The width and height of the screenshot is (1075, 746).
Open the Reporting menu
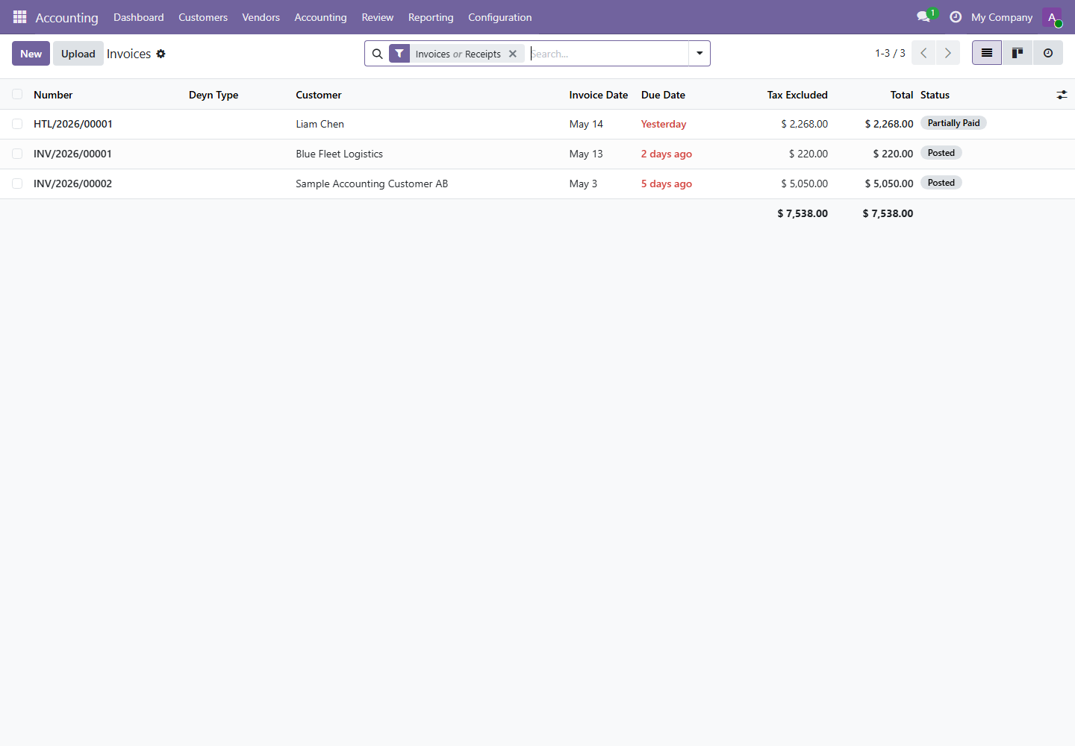pyautogui.click(x=431, y=17)
